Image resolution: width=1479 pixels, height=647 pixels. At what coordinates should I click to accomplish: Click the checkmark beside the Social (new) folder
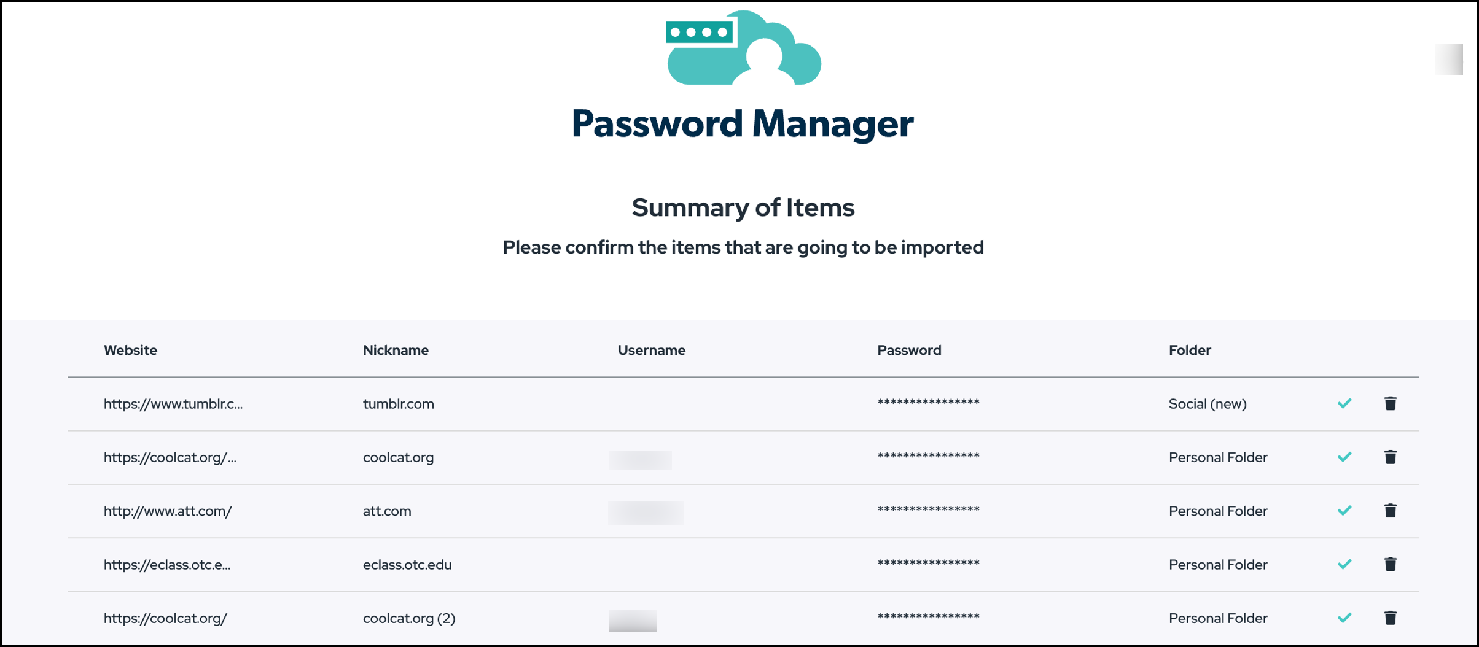1344,403
